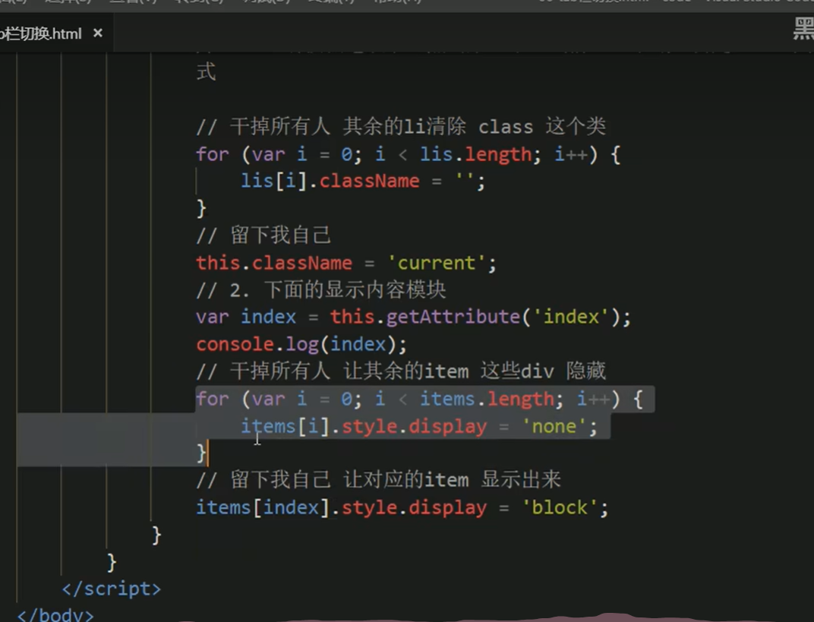The width and height of the screenshot is (814, 622).
Task: Click the line this.className = 'current'
Action: 345,263
